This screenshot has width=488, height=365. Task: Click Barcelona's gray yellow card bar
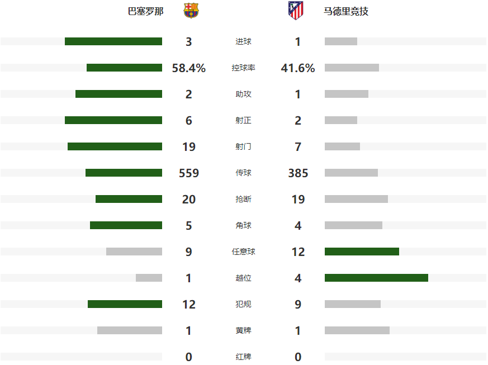(x=130, y=330)
